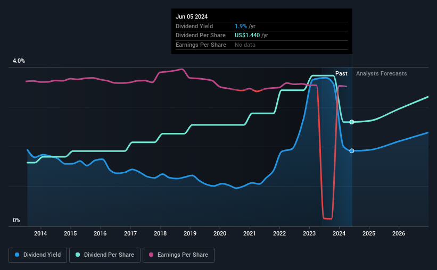This screenshot has height=270, width=437.
Task: Click the 2026 x-axis label
Action: [x=399, y=233]
